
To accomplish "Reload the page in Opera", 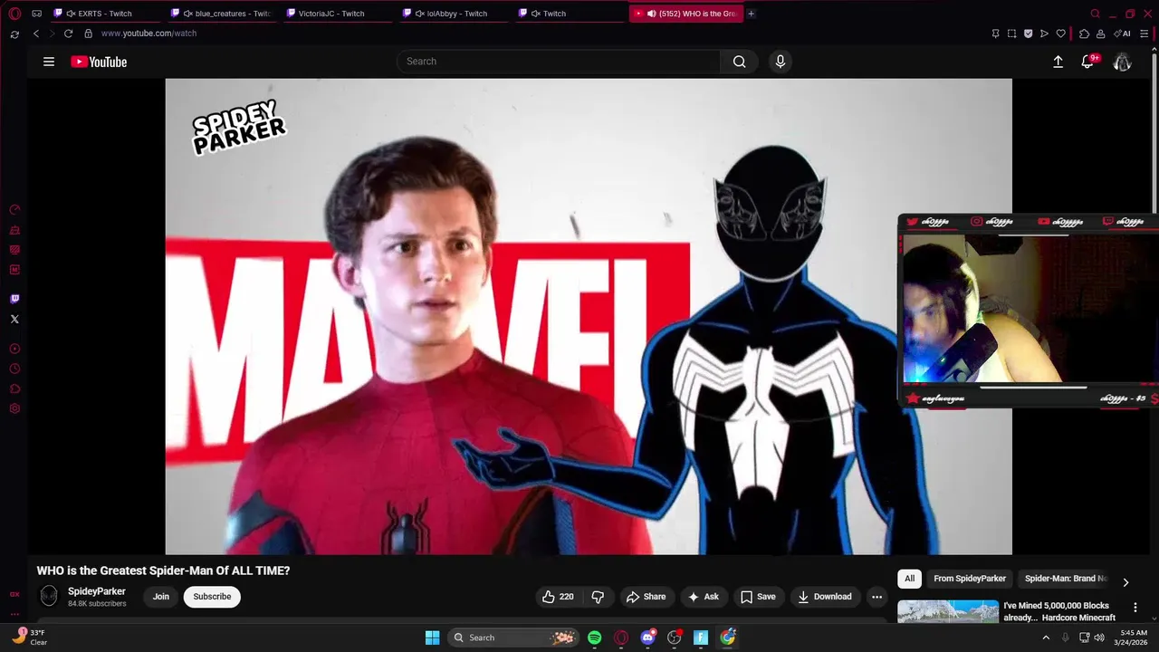I will tap(68, 34).
